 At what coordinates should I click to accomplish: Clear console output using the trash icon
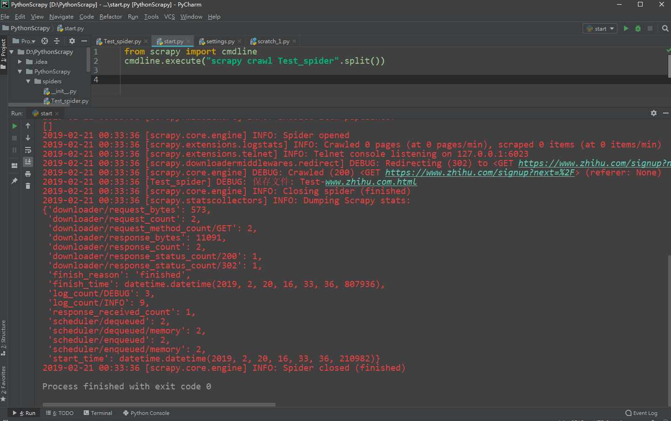coord(28,186)
